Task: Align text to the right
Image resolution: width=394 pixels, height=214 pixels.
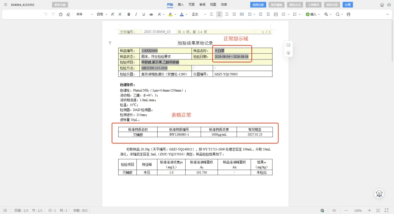Action: tap(227, 14)
